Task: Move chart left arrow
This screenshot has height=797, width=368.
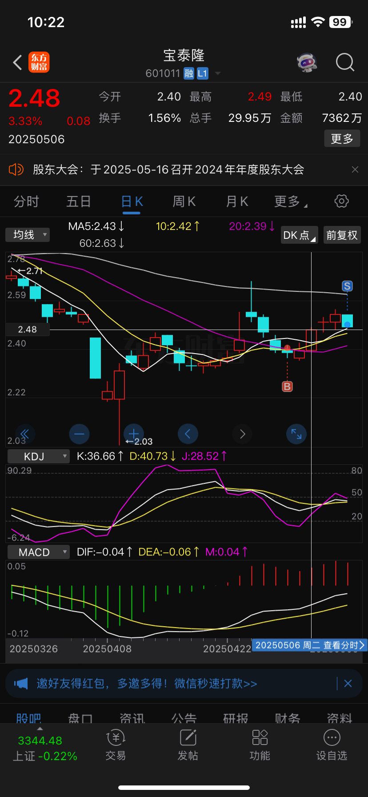Action: (188, 434)
